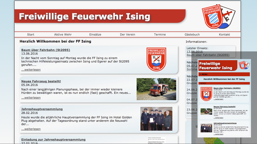Go to the Start menu item
Screen dimensions: 257x144
click(x=31, y=34)
